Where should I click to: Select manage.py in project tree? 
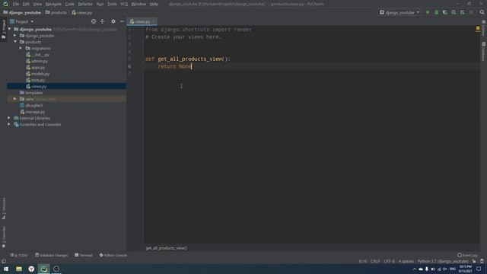(35, 112)
